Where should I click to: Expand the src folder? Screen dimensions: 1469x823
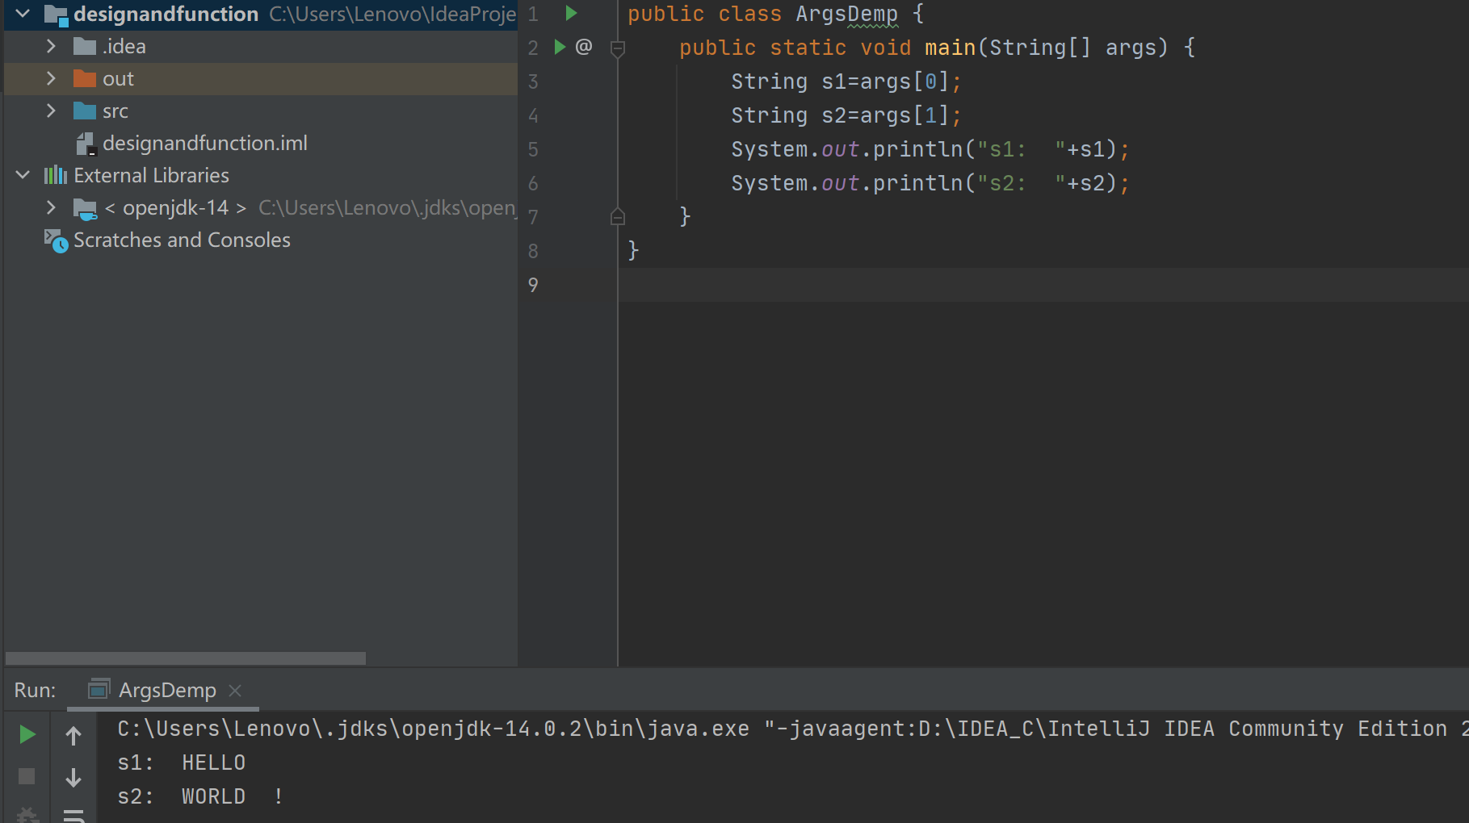pyautogui.click(x=51, y=111)
